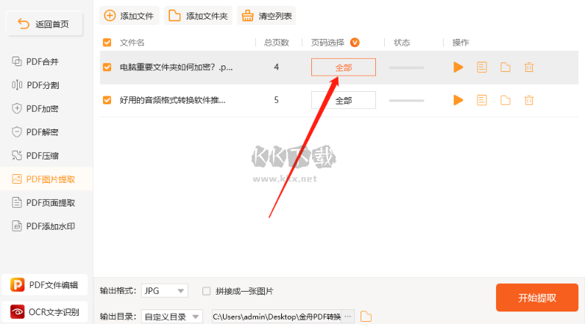
Task: Select PDF图片提取 in sidebar
Action: coord(46,179)
